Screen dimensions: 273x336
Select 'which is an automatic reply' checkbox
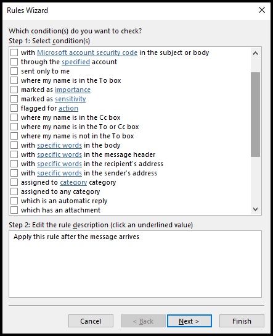tap(14, 201)
